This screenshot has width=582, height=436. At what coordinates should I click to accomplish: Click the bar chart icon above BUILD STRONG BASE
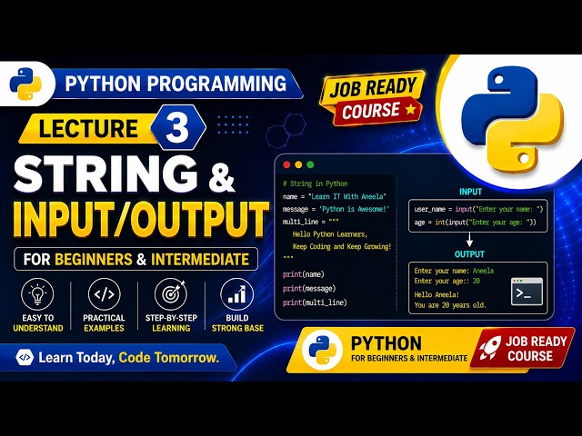point(236,294)
